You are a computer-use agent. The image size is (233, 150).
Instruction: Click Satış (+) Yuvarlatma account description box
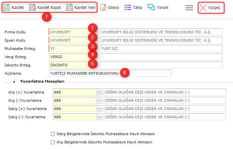click(x=165, y=109)
